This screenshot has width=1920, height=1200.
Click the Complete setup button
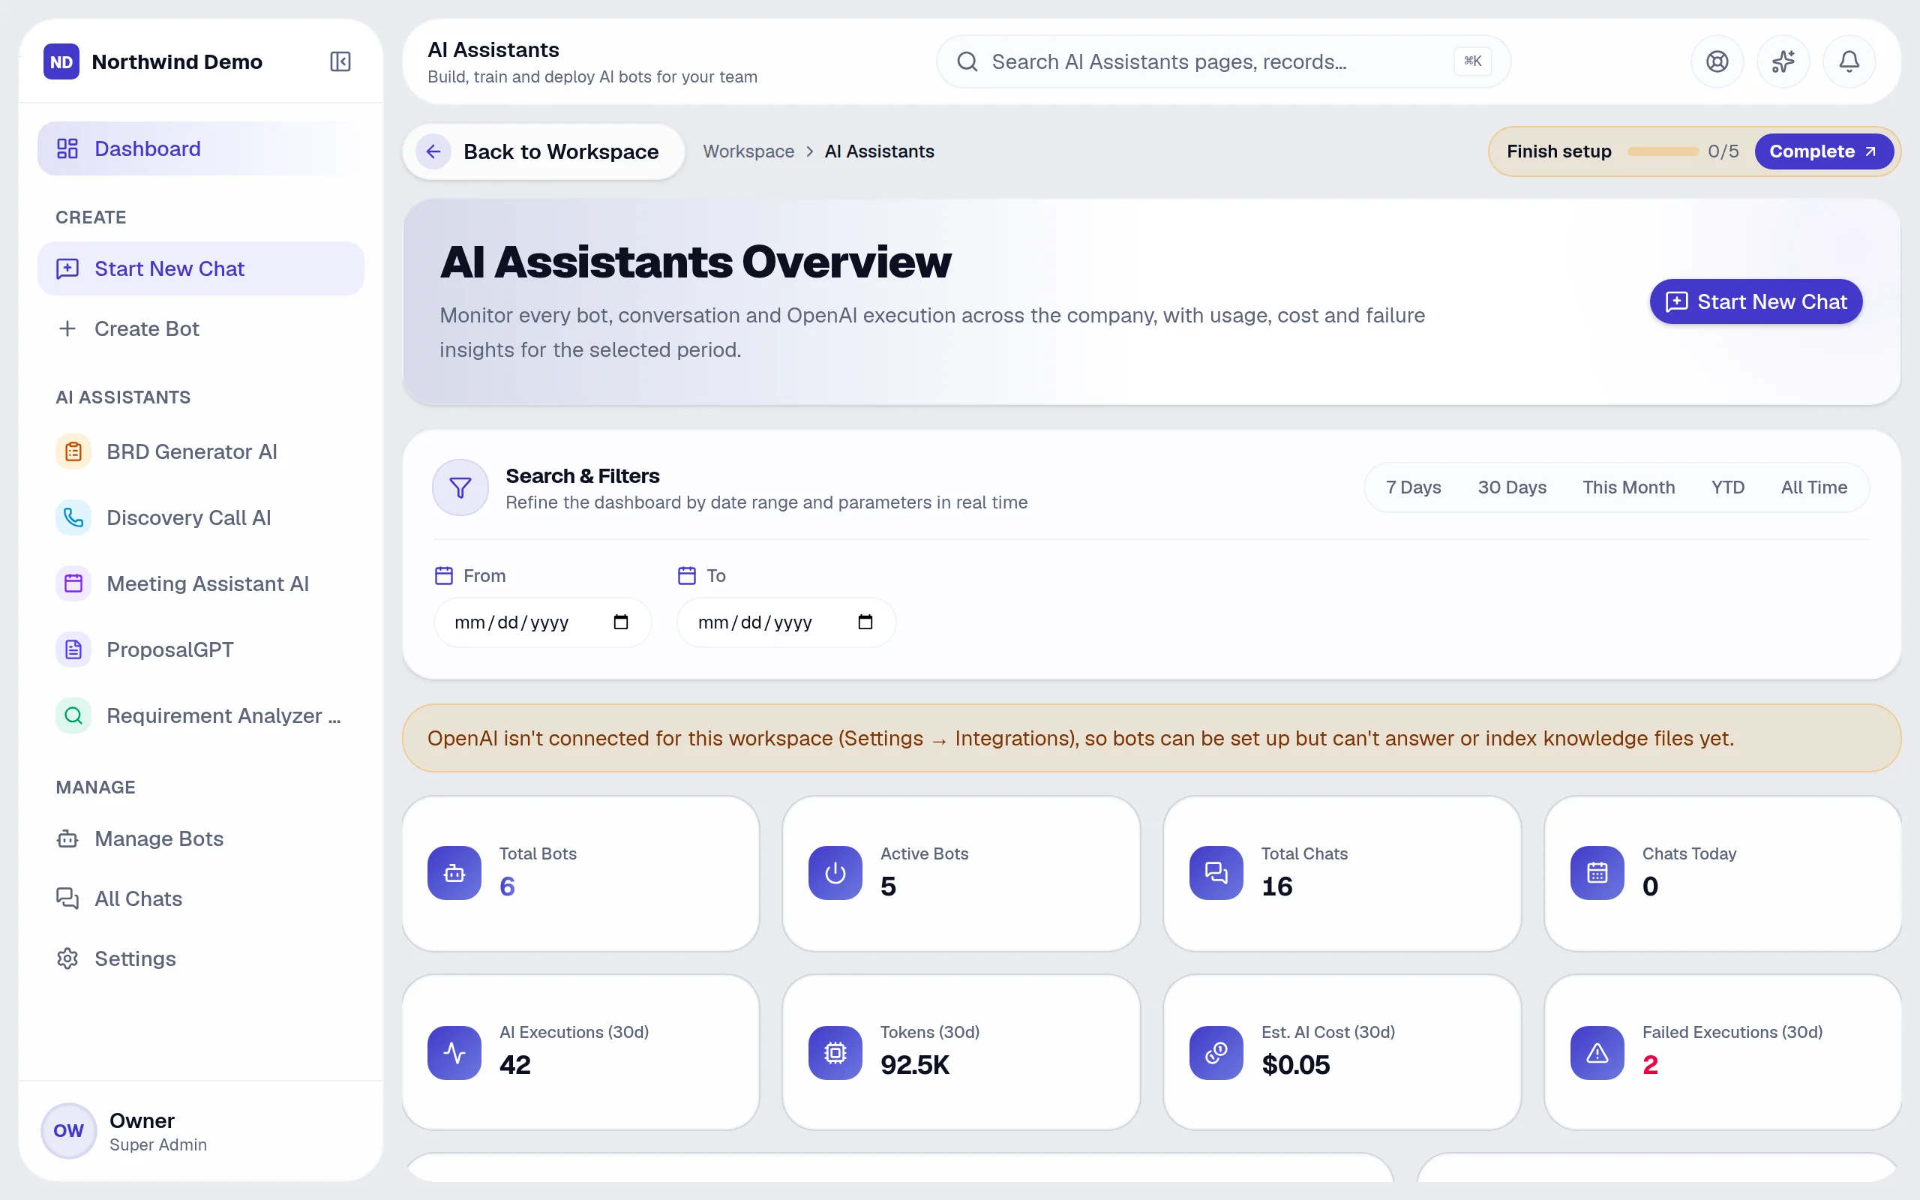[x=1823, y=151]
